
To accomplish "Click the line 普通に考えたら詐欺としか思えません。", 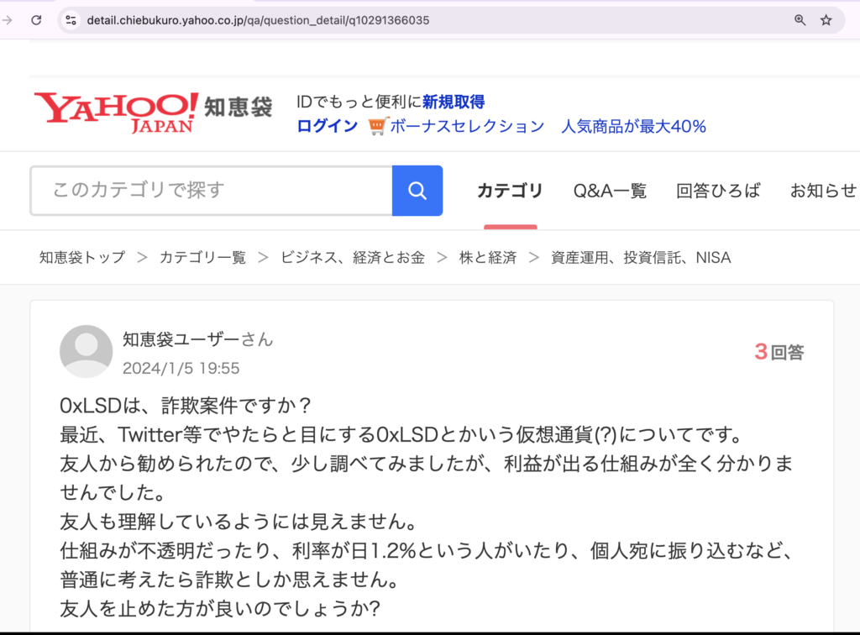I will coord(229,579).
